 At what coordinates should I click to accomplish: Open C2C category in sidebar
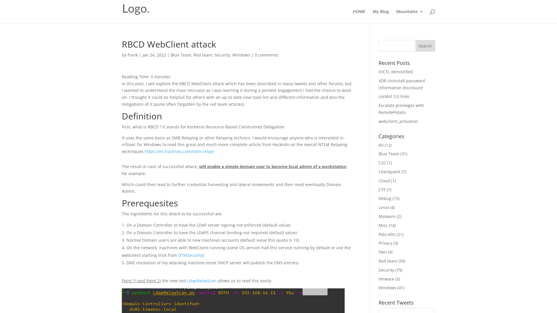(382, 163)
